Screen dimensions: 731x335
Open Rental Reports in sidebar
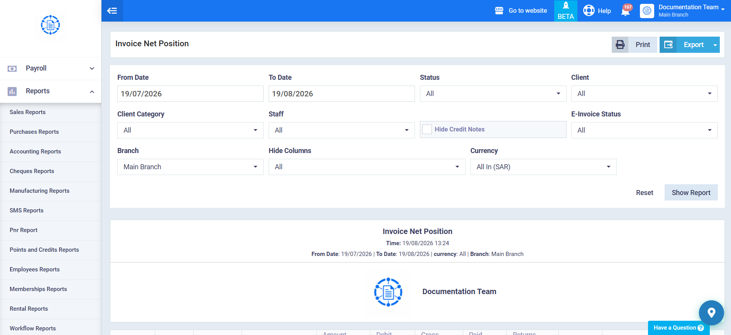[51, 309]
